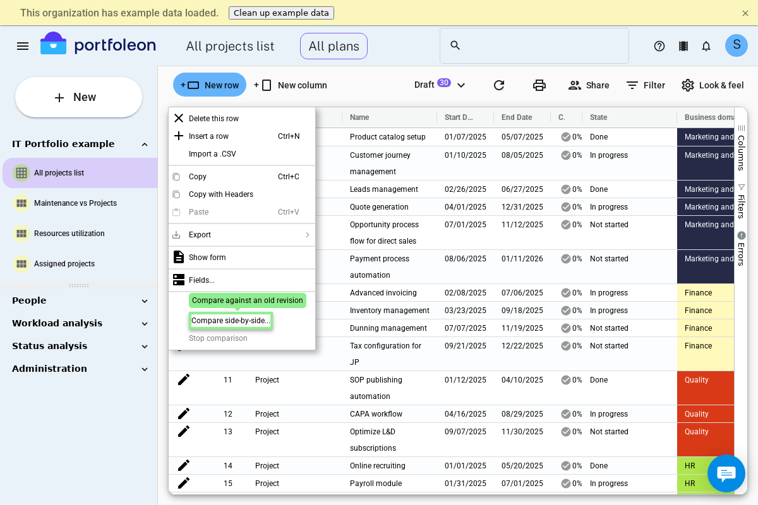758x505 pixels.
Task: Click the Portfoleon logo
Action: tap(98, 45)
